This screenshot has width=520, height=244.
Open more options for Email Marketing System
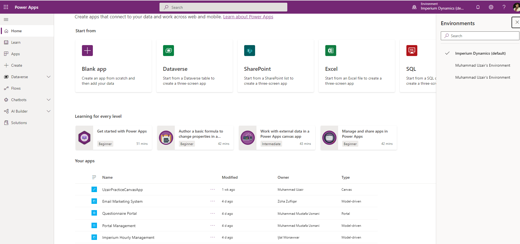[x=212, y=201]
